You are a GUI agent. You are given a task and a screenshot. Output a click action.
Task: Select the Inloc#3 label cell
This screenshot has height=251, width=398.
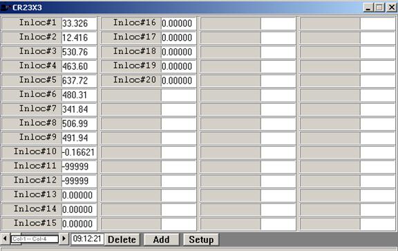point(32,52)
